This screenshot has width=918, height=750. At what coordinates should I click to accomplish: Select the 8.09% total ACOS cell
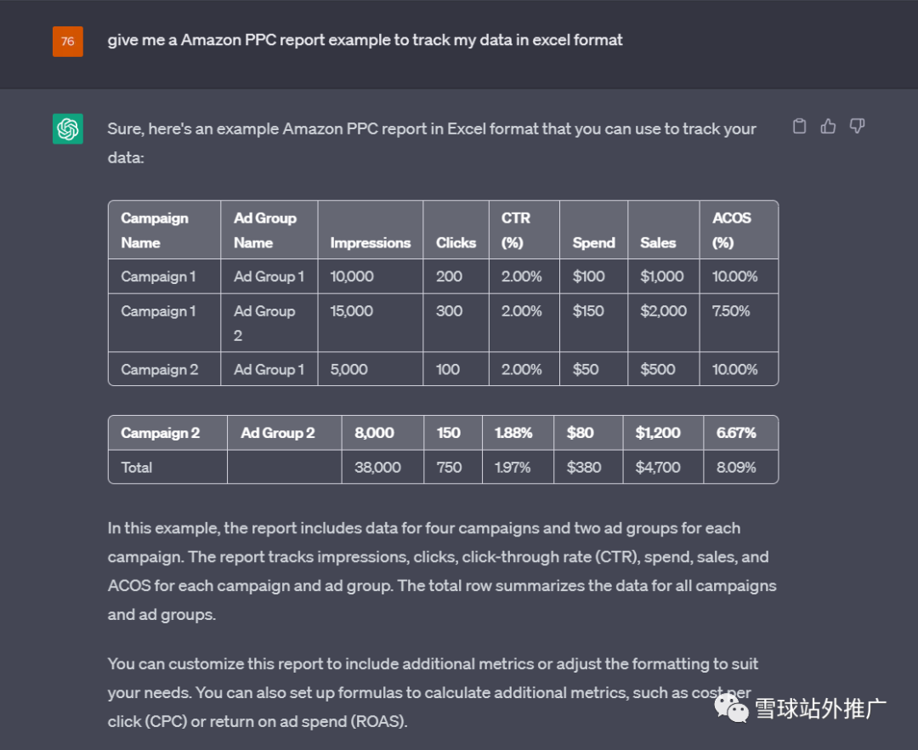740,467
